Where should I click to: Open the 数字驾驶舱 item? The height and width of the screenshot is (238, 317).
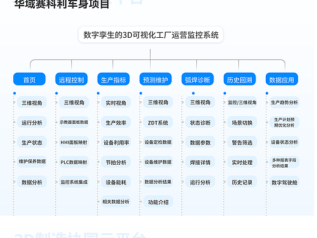click(x=284, y=182)
